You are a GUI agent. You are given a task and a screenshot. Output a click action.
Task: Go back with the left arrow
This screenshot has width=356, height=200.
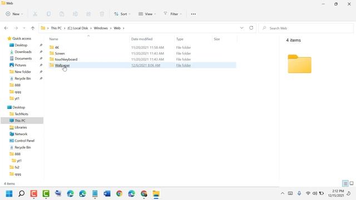[6, 28]
